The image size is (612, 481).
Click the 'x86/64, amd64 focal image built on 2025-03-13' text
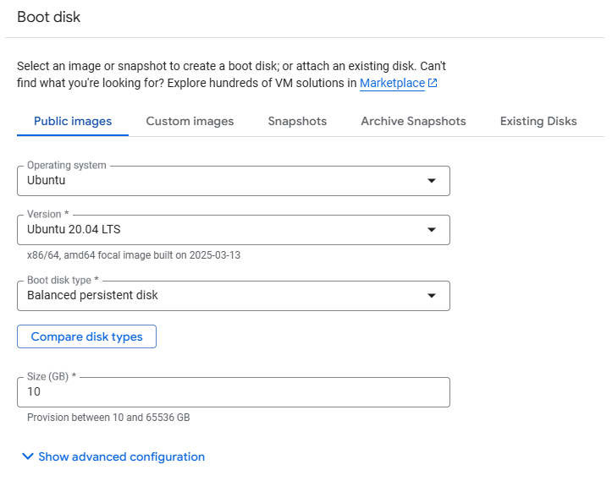(x=134, y=255)
